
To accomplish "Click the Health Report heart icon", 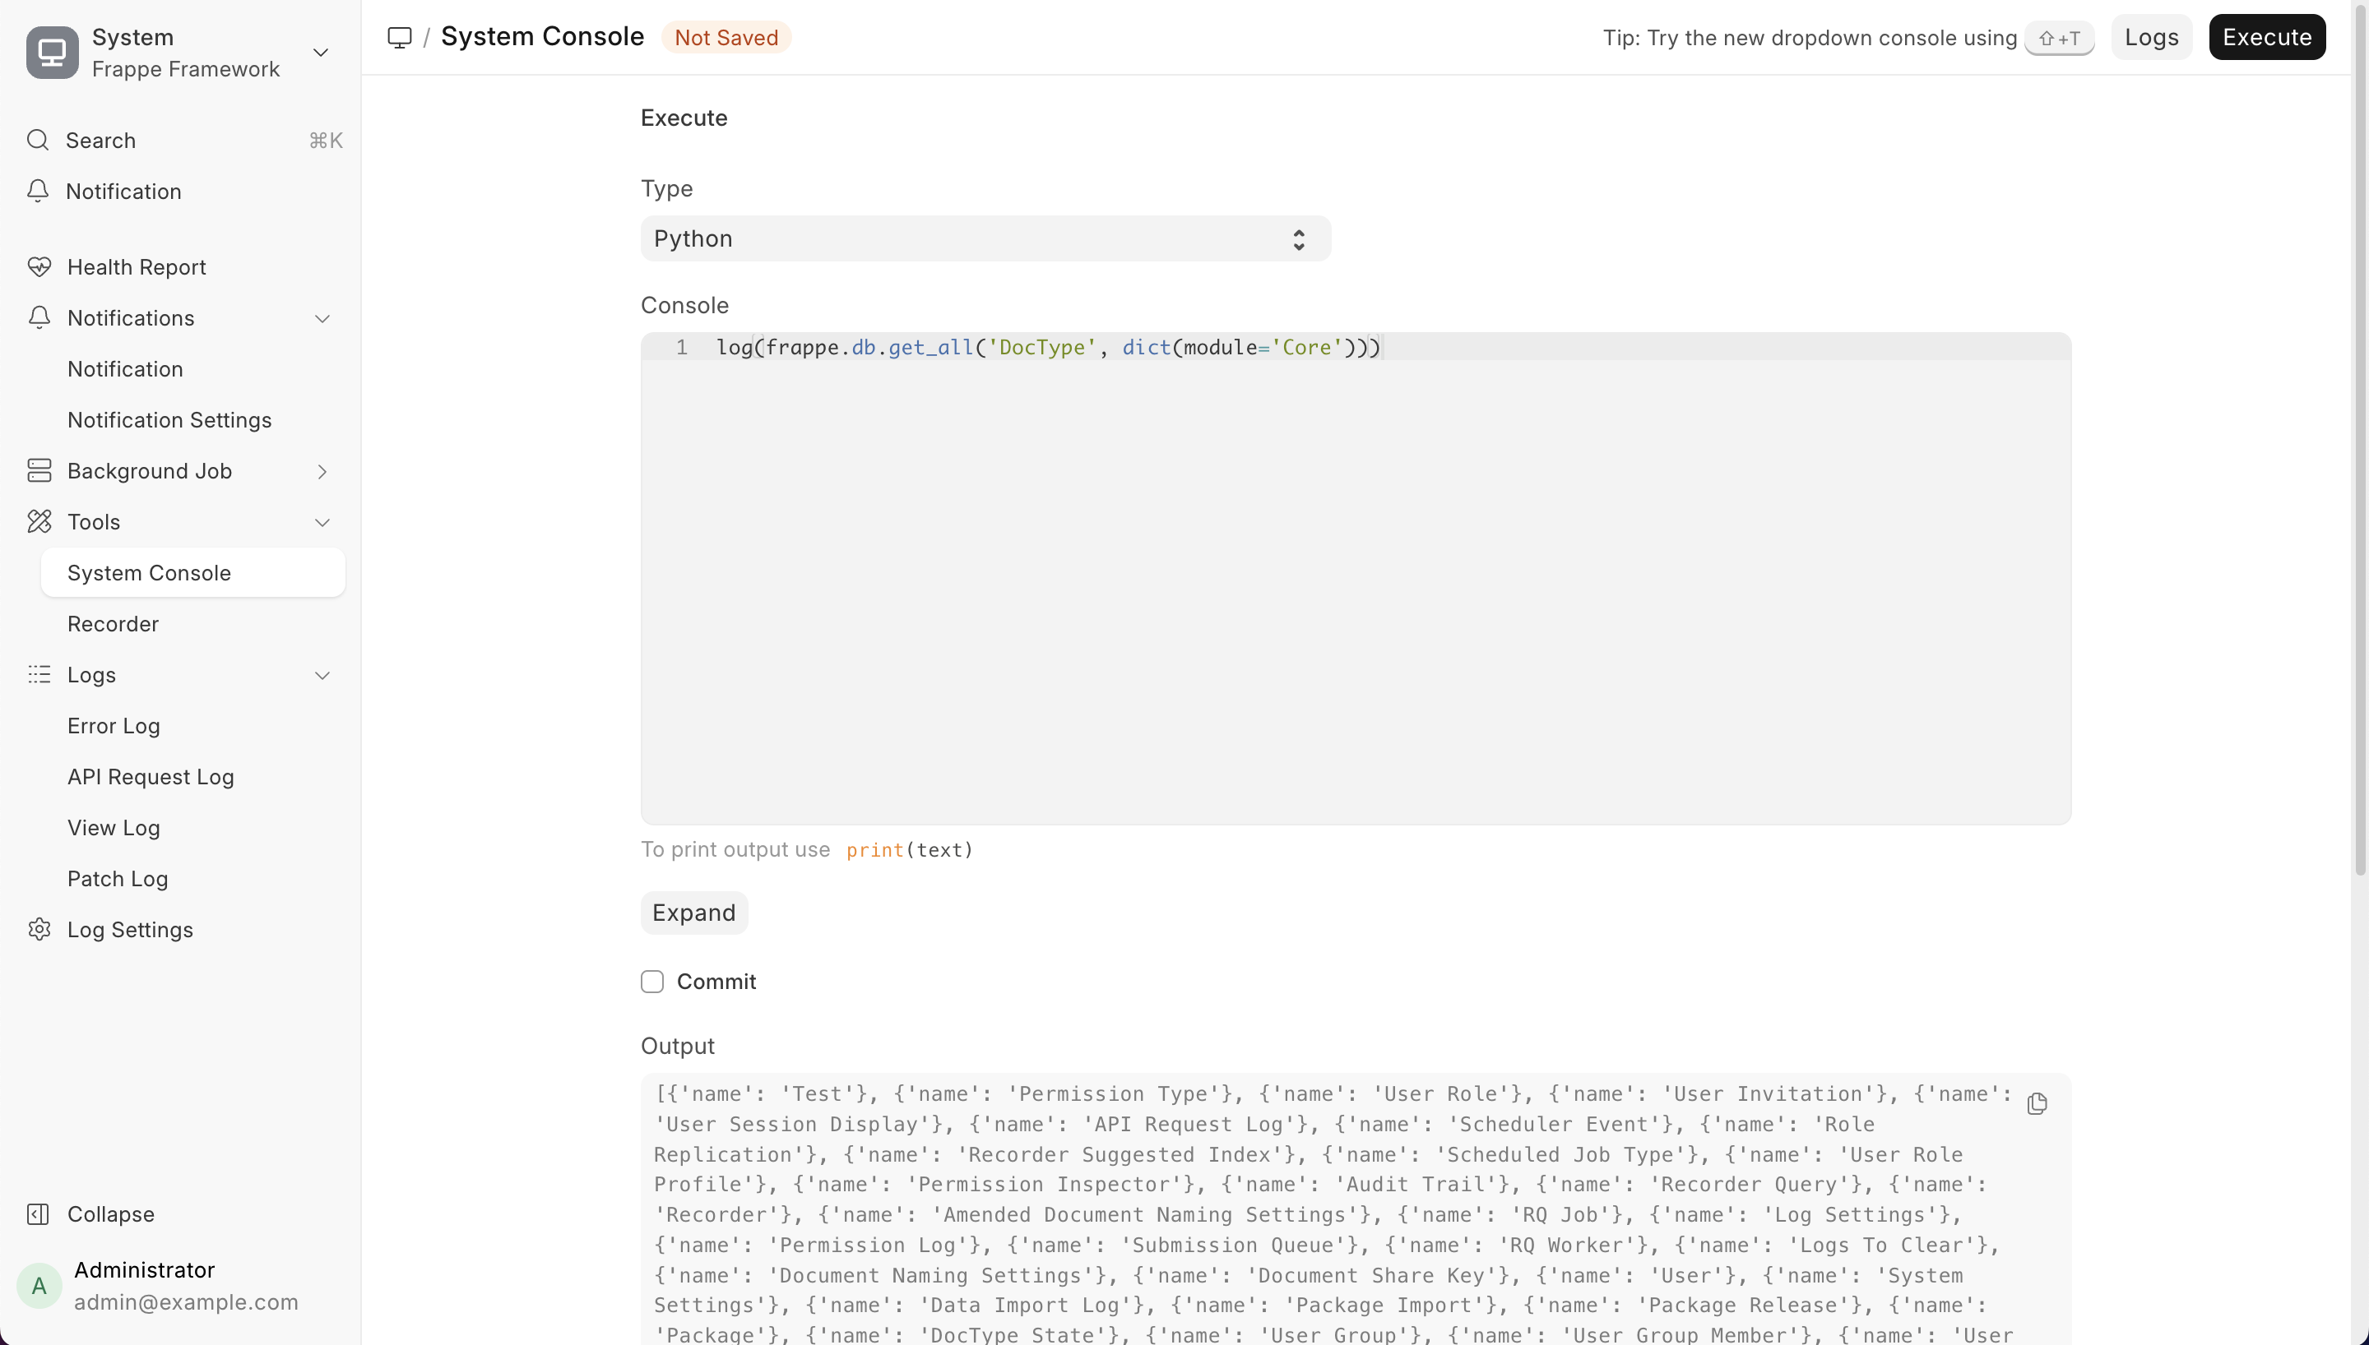I will point(39,267).
